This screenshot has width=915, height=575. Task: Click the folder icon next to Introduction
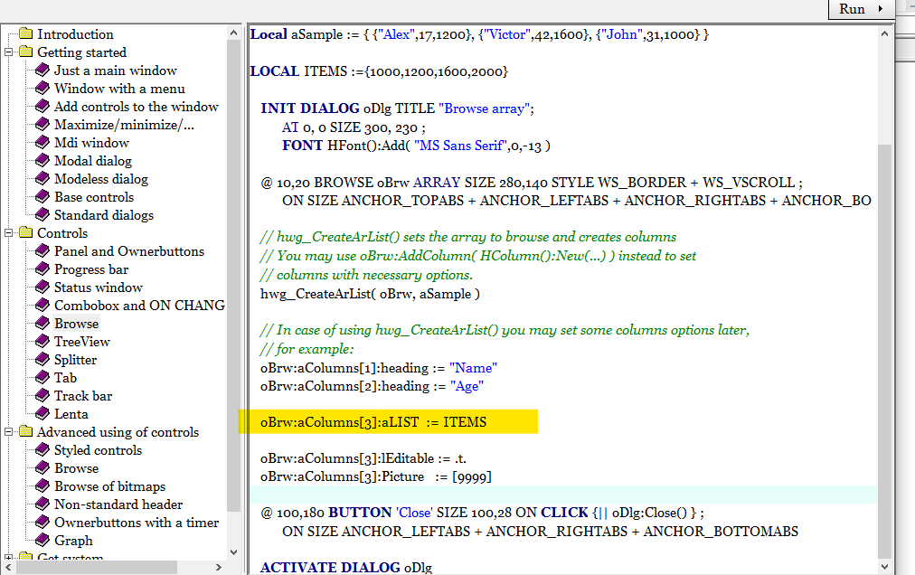coord(25,34)
